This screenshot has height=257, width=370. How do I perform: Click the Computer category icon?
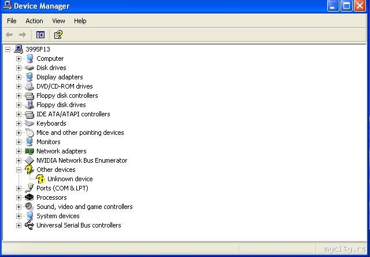(29, 58)
